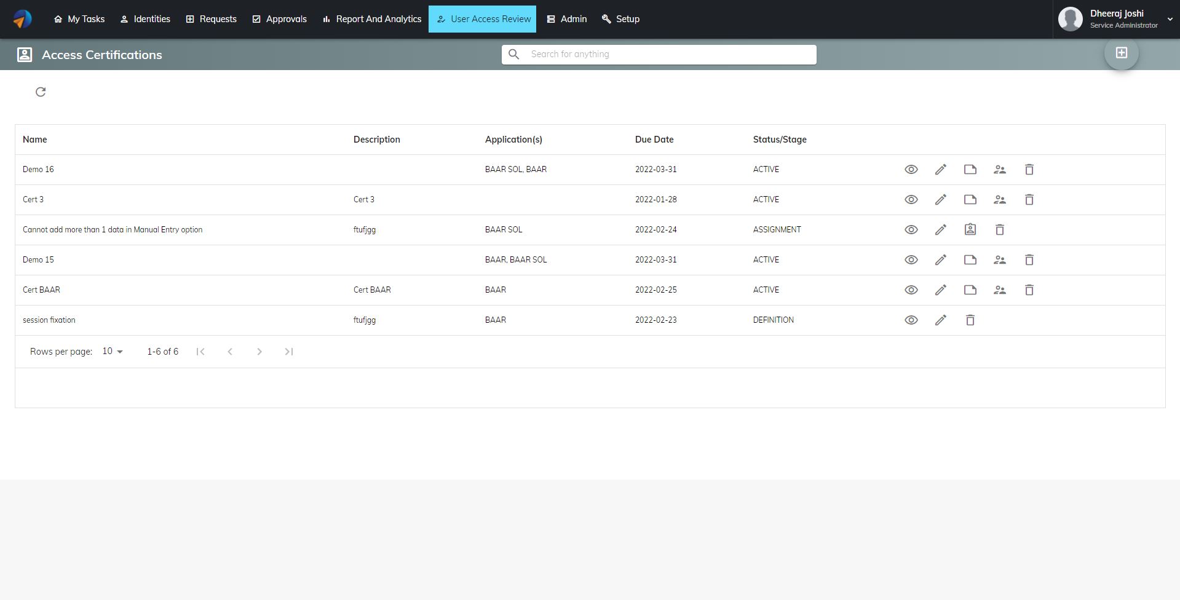Show details of Cert BAAR via eye icon

click(911, 290)
